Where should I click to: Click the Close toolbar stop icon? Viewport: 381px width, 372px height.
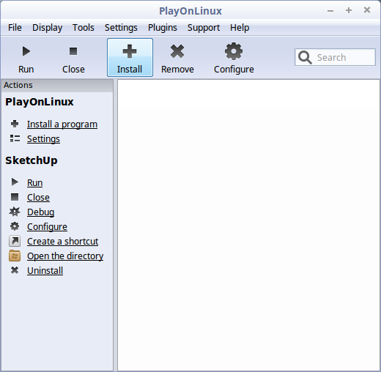[73, 51]
